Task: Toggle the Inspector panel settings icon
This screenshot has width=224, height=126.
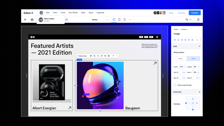Action: (198, 20)
